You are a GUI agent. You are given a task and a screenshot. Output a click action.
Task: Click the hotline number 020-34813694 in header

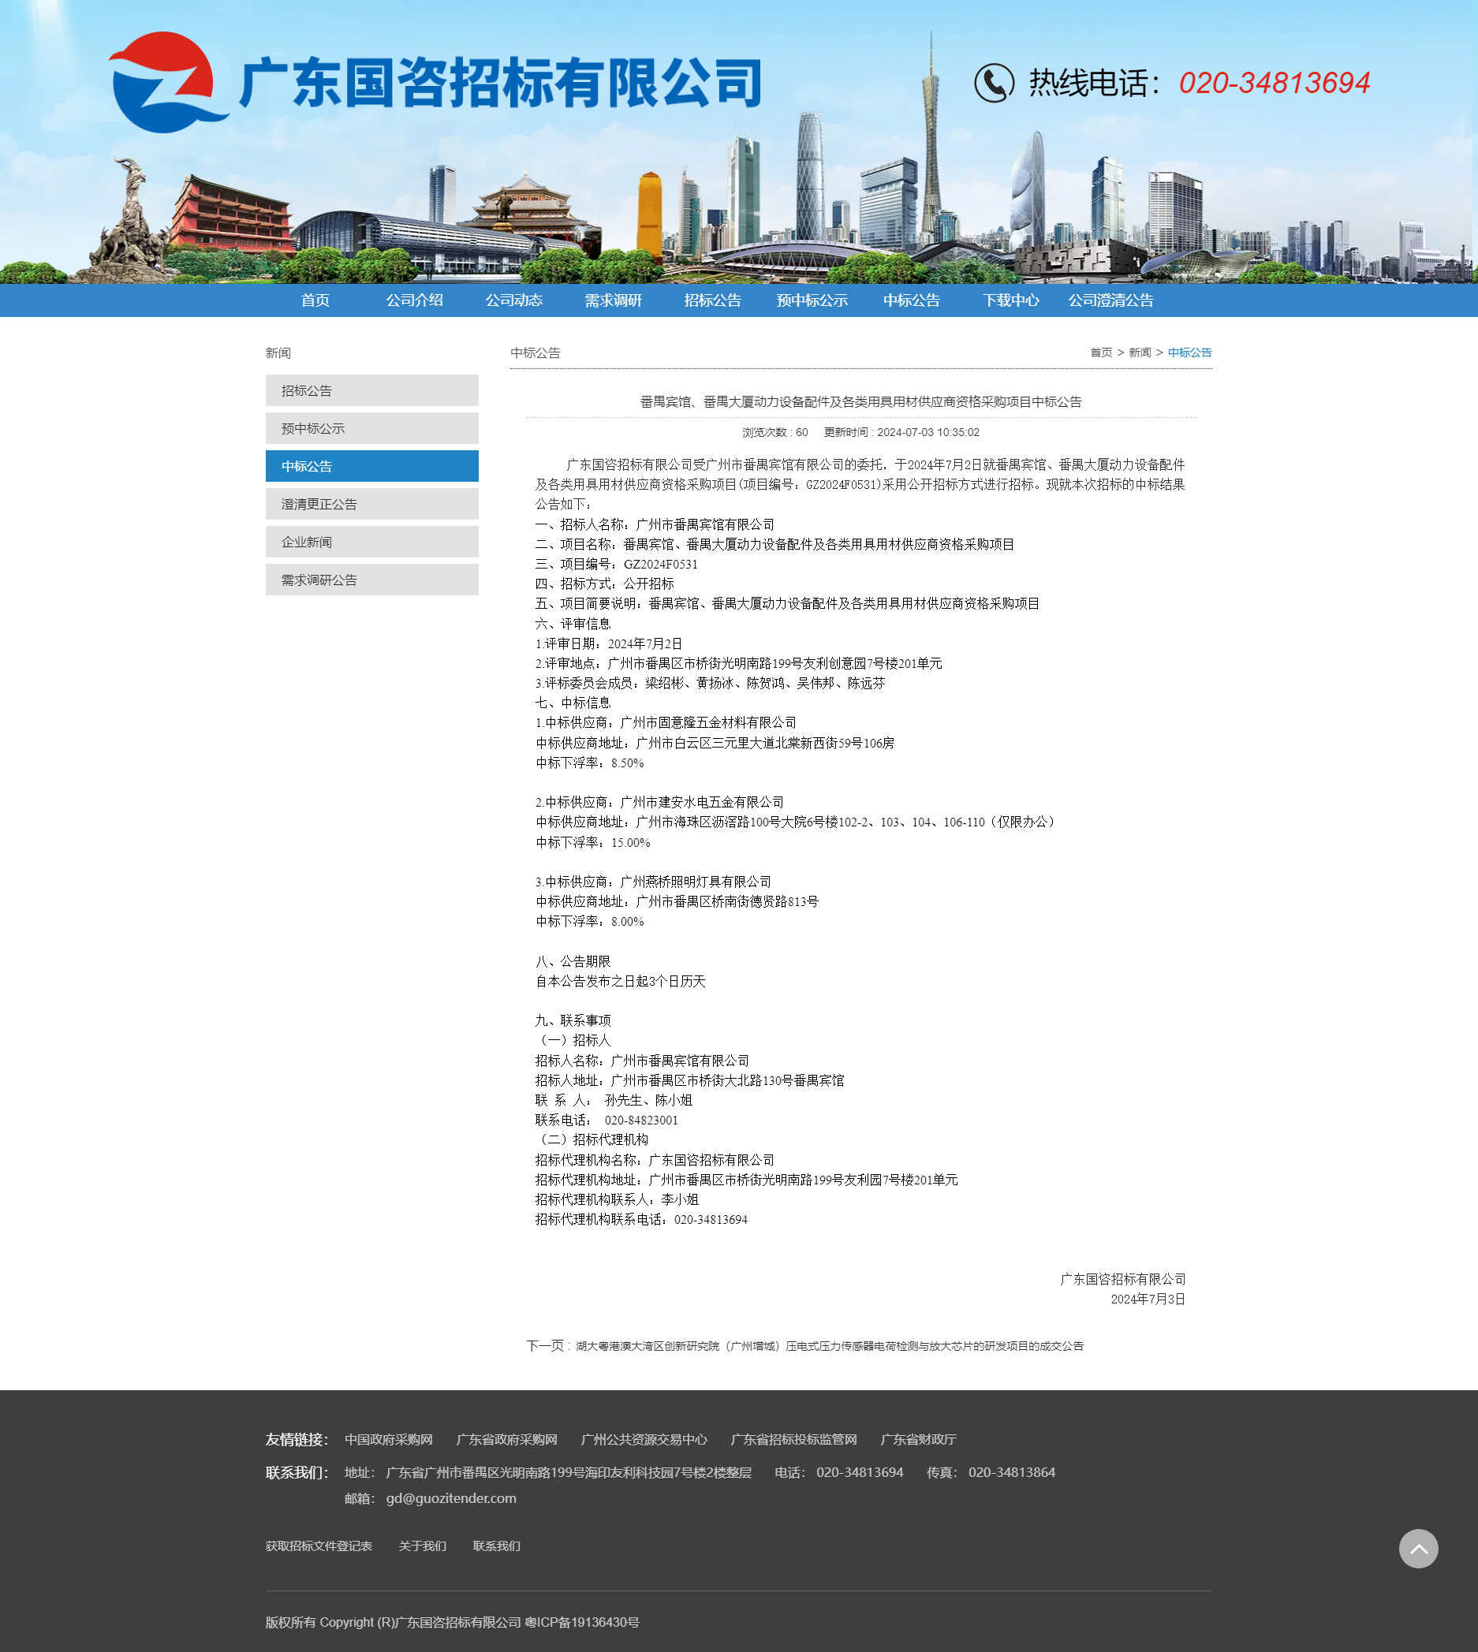click(1275, 83)
